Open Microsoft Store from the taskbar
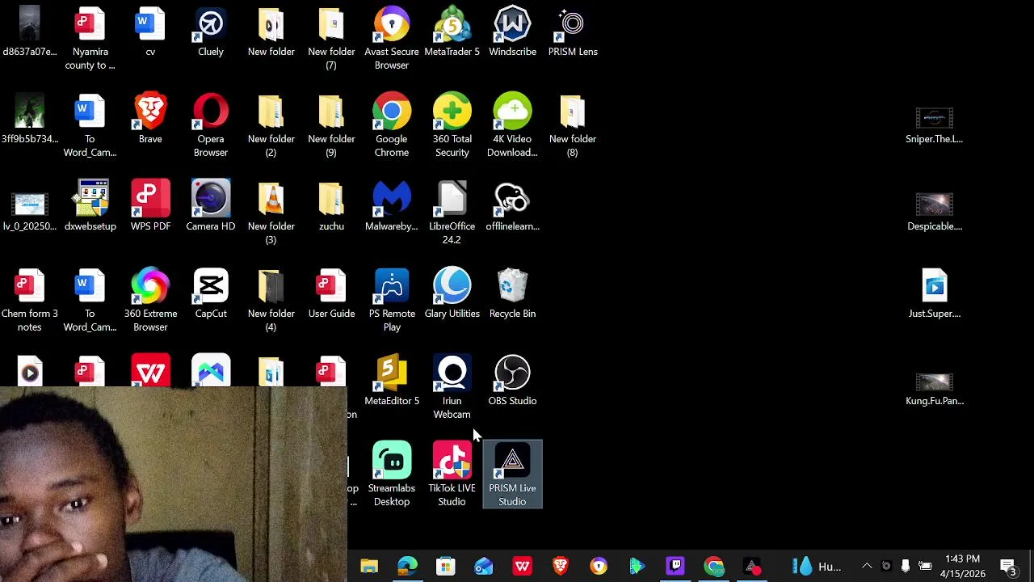 pos(446,567)
